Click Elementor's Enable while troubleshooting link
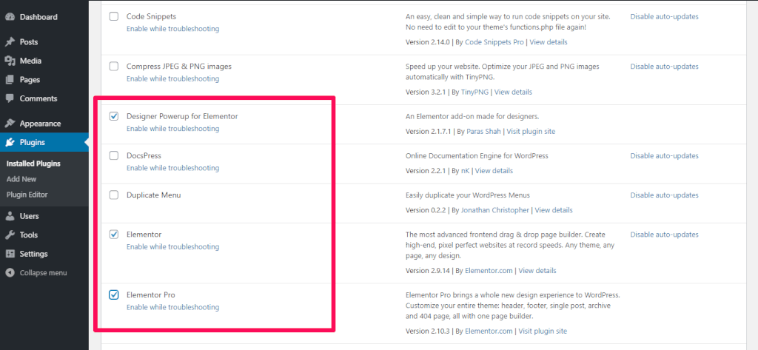The height and width of the screenshot is (350, 758). pyautogui.click(x=172, y=246)
